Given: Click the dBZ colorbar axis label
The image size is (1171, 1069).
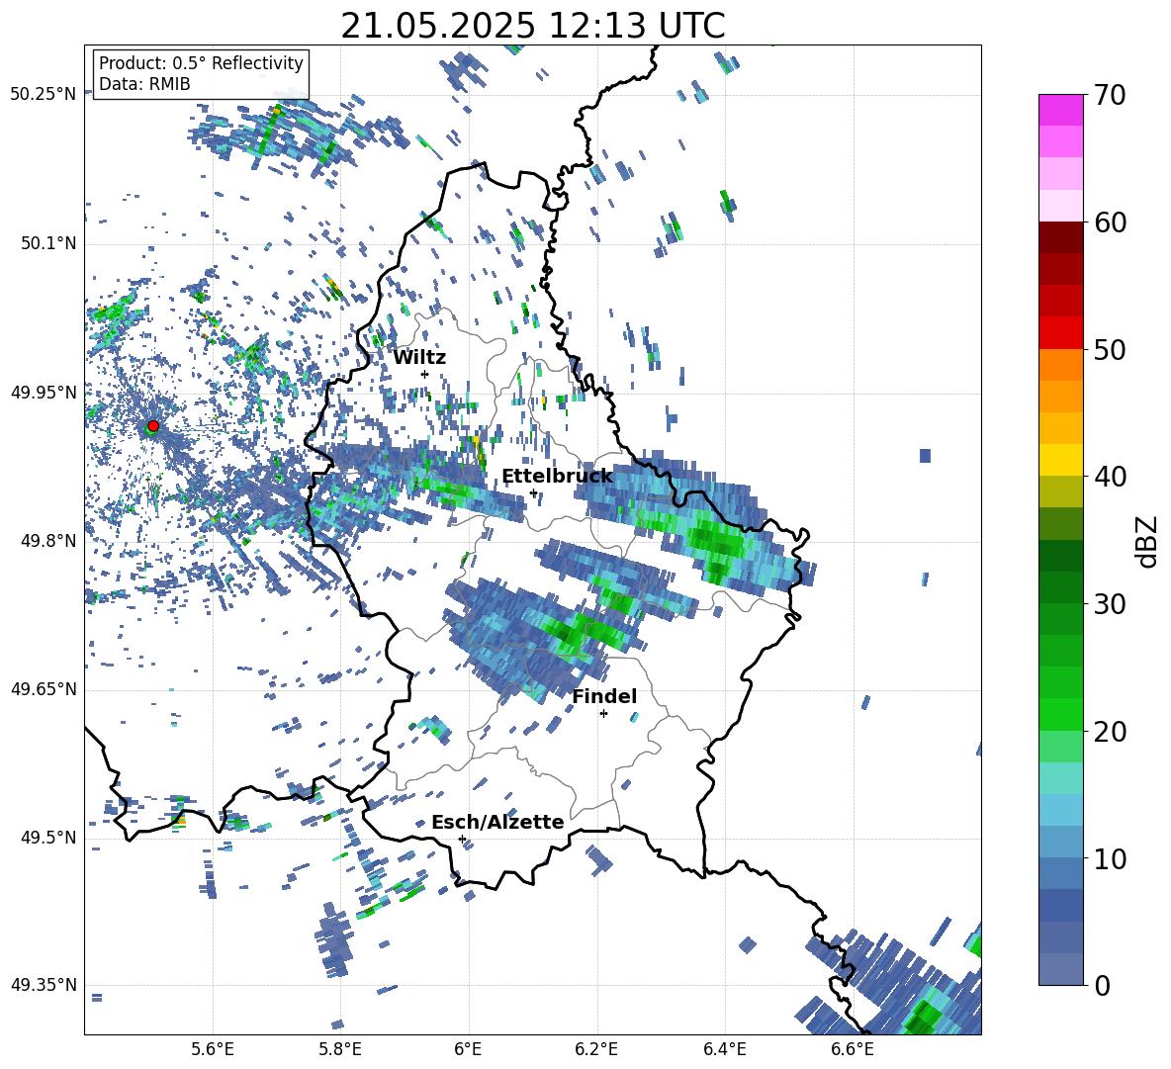Looking at the screenshot, I should point(1147,541).
